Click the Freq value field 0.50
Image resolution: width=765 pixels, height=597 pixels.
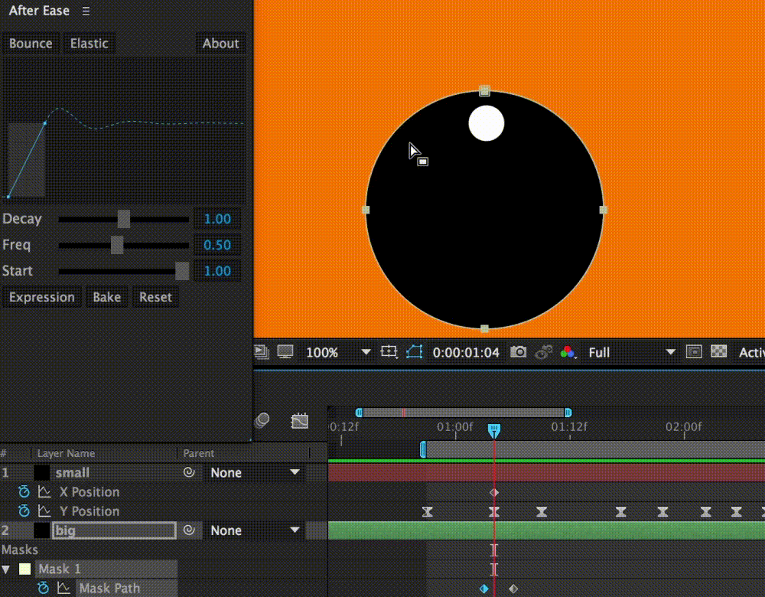217,245
